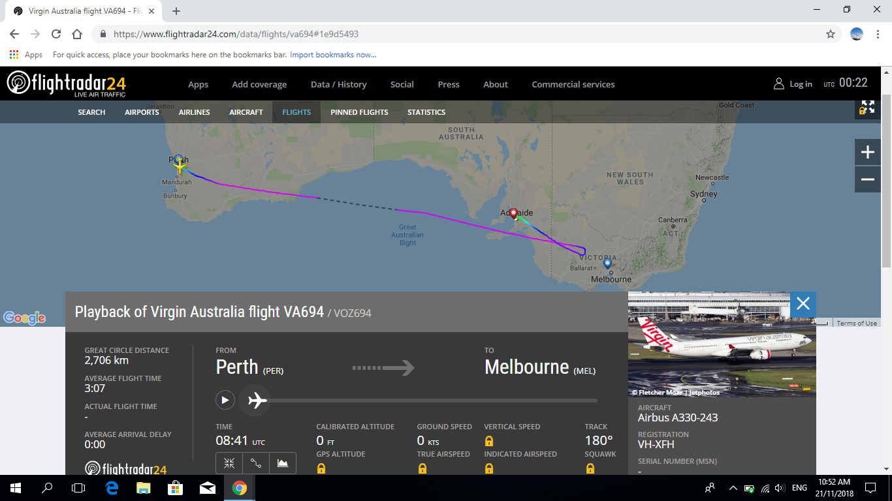The height and width of the screenshot is (501, 892).
Task: Open Windows notification center
Action: (x=870, y=488)
